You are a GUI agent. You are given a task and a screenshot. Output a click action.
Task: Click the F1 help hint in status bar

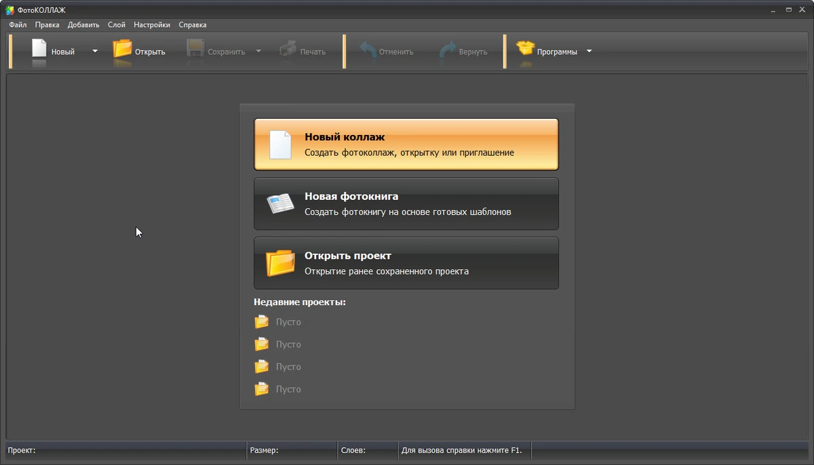pyautogui.click(x=462, y=450)
